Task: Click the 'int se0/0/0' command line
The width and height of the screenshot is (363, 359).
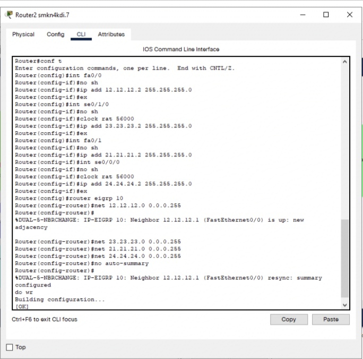Action: tap(67, 162)
